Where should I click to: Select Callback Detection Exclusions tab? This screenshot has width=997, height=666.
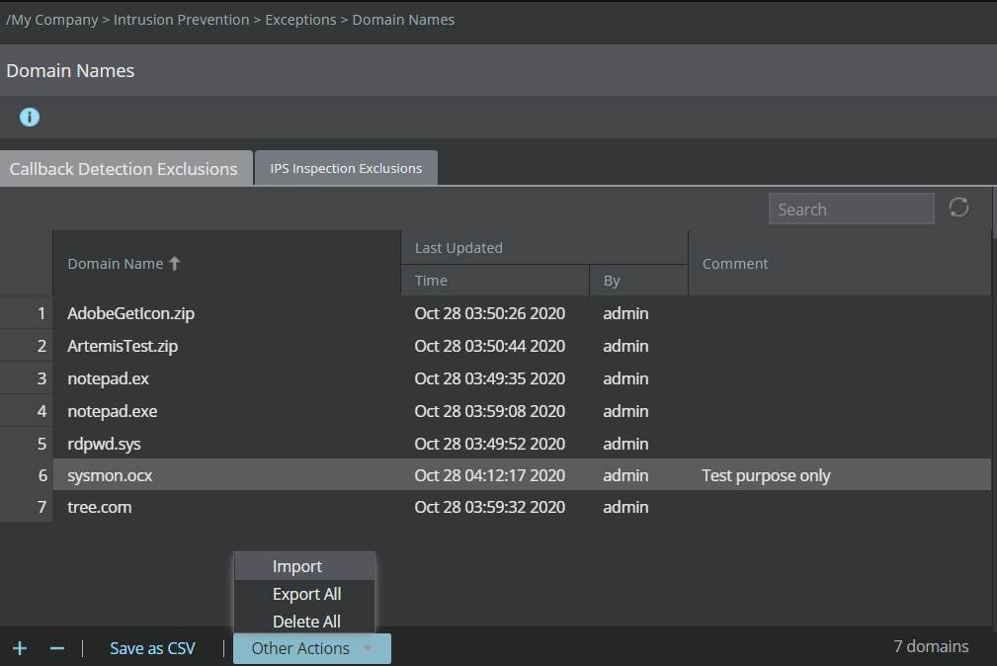pos(125,169)
